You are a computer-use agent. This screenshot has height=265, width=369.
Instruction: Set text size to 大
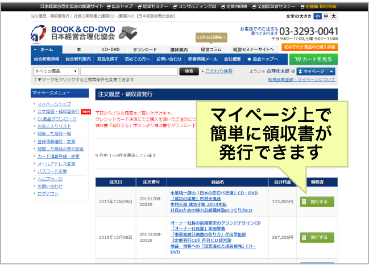click(x=333, y=16)
